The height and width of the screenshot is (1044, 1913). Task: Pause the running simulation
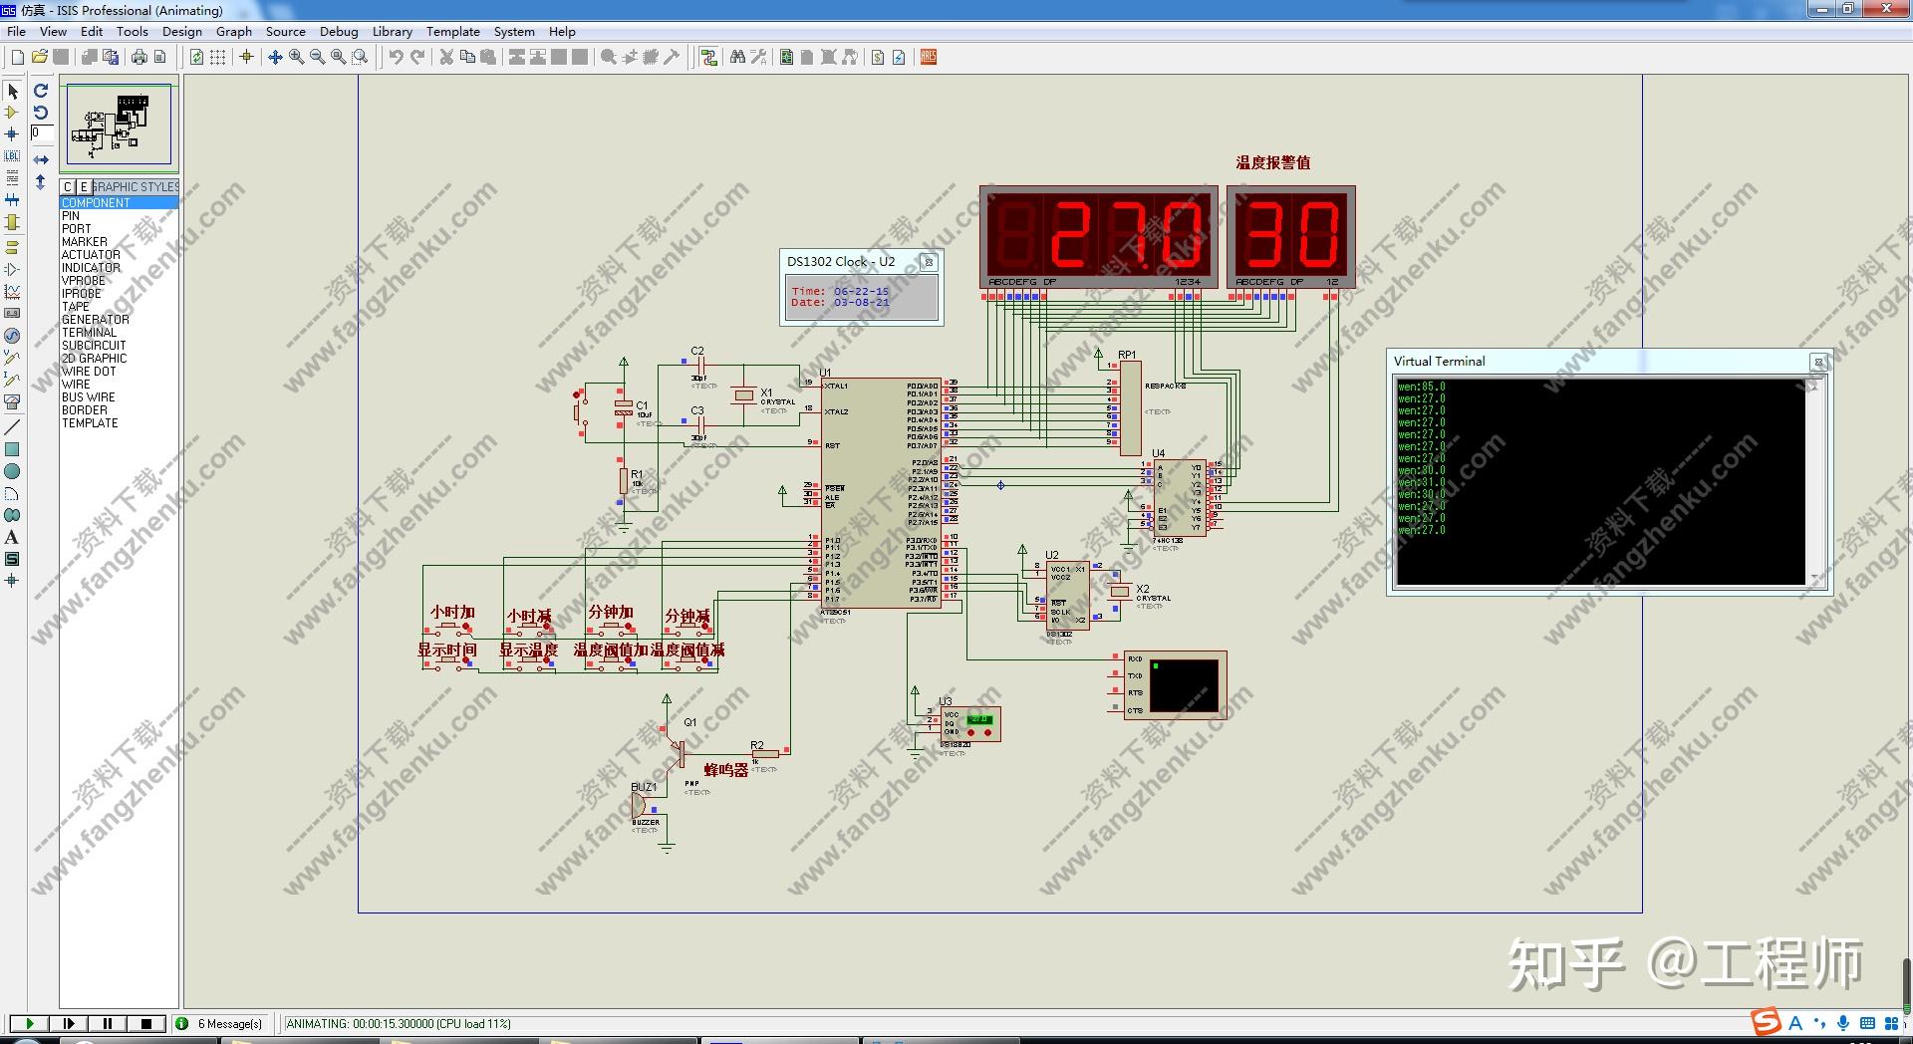[108, 1023]
